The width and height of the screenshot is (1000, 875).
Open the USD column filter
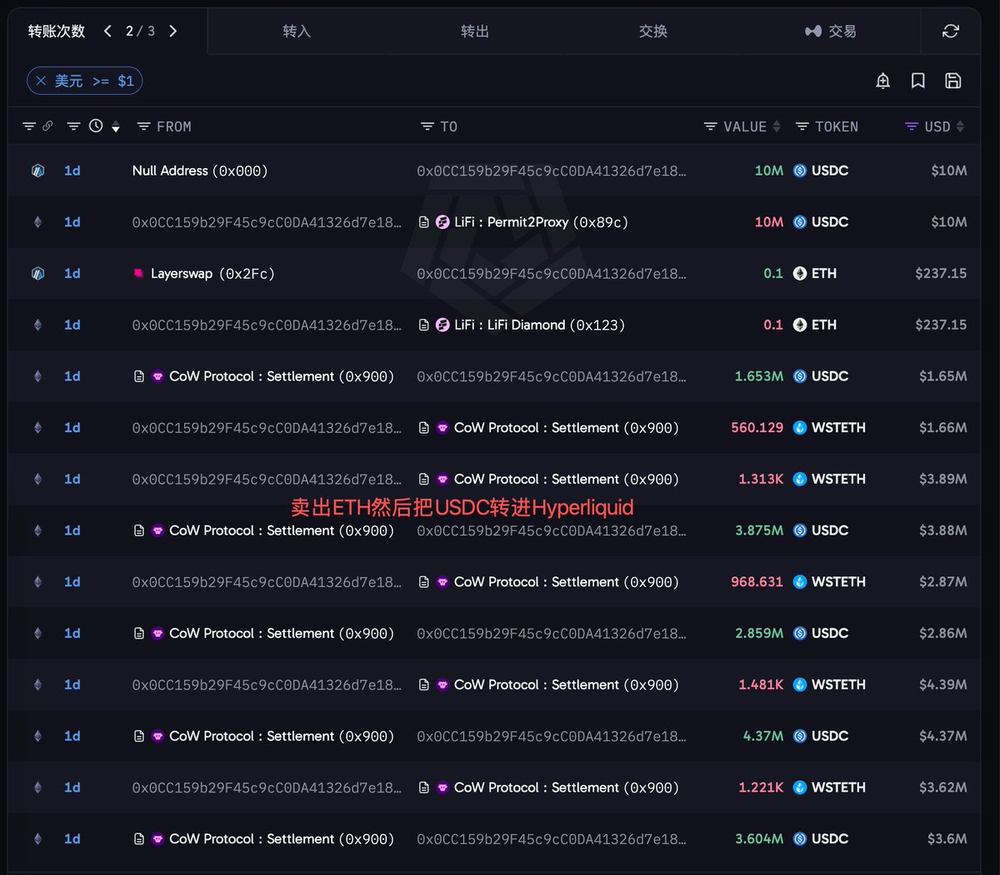912,127
